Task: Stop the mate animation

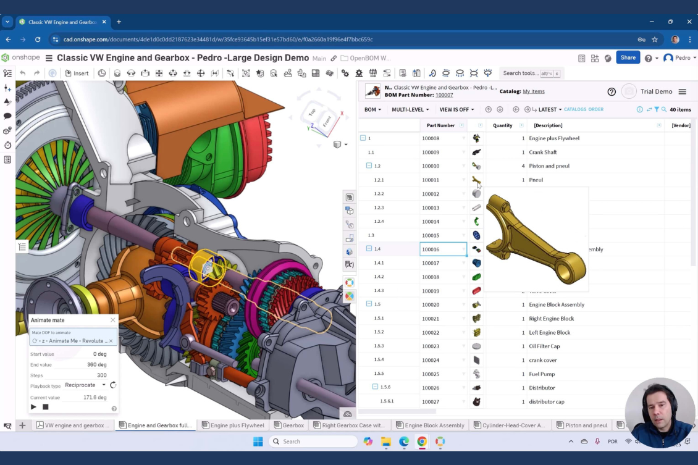Action: pyautogui.click(x=46, y=407)
